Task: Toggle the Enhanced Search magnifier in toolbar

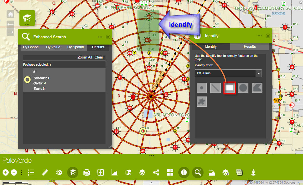Action: 198,172
